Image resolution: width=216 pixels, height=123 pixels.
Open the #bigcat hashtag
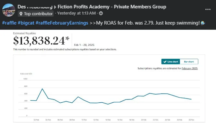[26, 23]
